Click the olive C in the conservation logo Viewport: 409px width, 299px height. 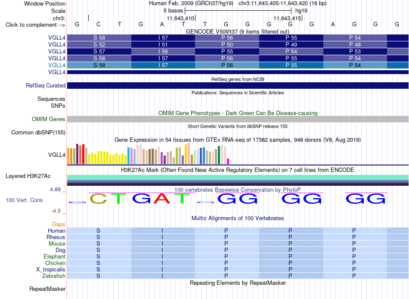(x=98, y=199)
